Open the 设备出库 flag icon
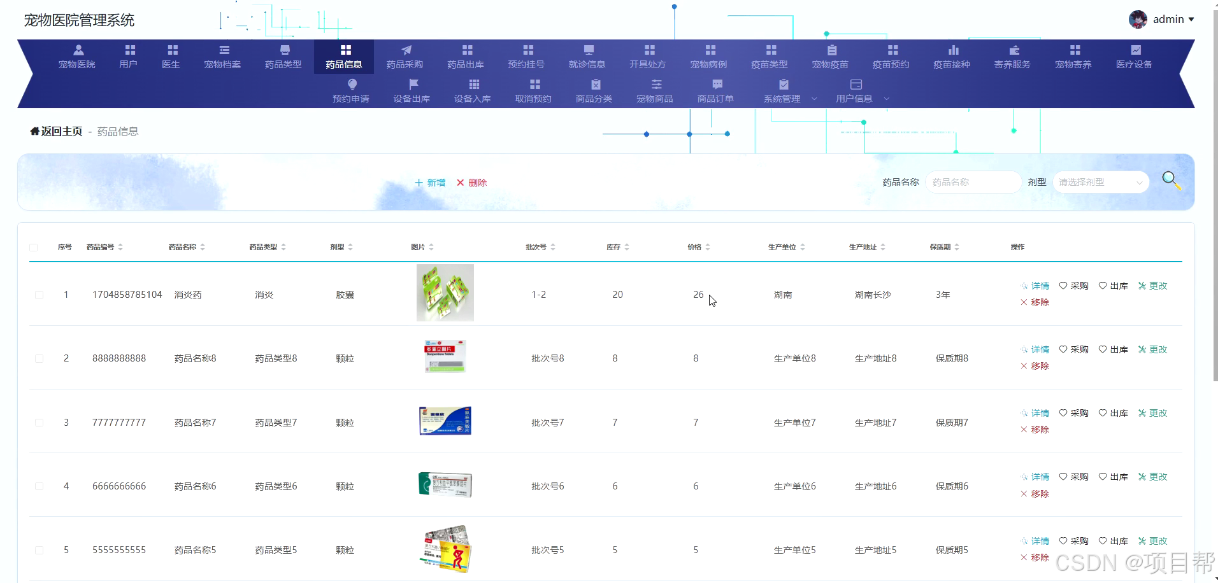Viewport: 1218px width, 583px height. coord(413,84)
